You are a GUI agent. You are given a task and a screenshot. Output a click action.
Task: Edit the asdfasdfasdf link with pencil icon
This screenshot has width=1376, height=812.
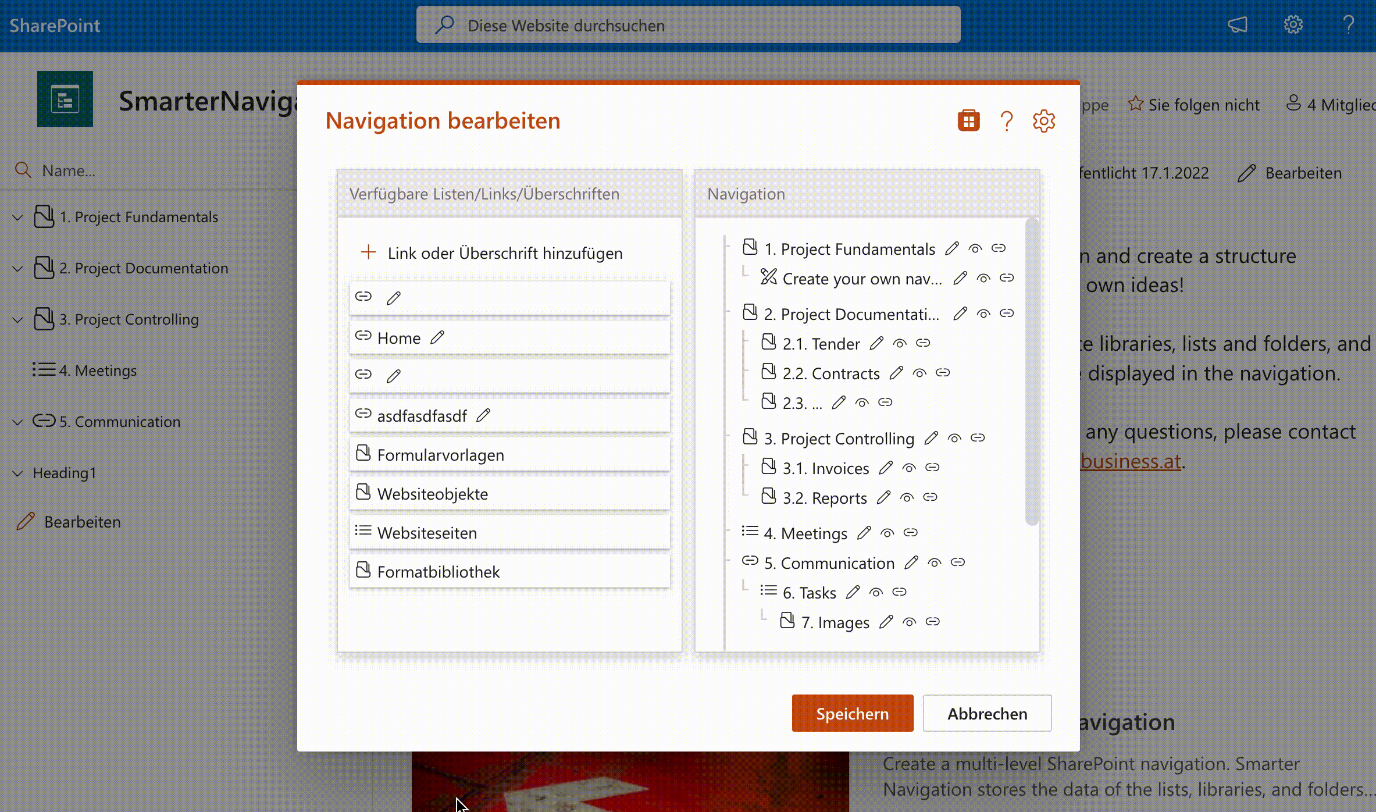[x=483, y=415]
